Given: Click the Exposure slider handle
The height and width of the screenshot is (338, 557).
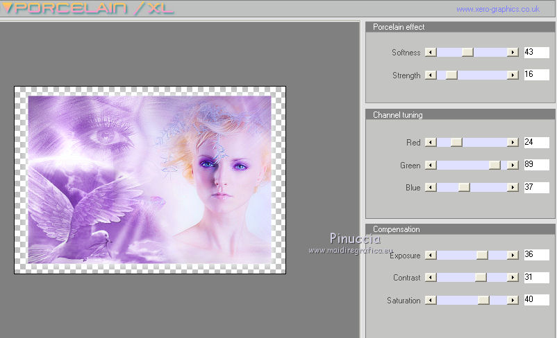Looking at the screenshot, I should 482,255.
